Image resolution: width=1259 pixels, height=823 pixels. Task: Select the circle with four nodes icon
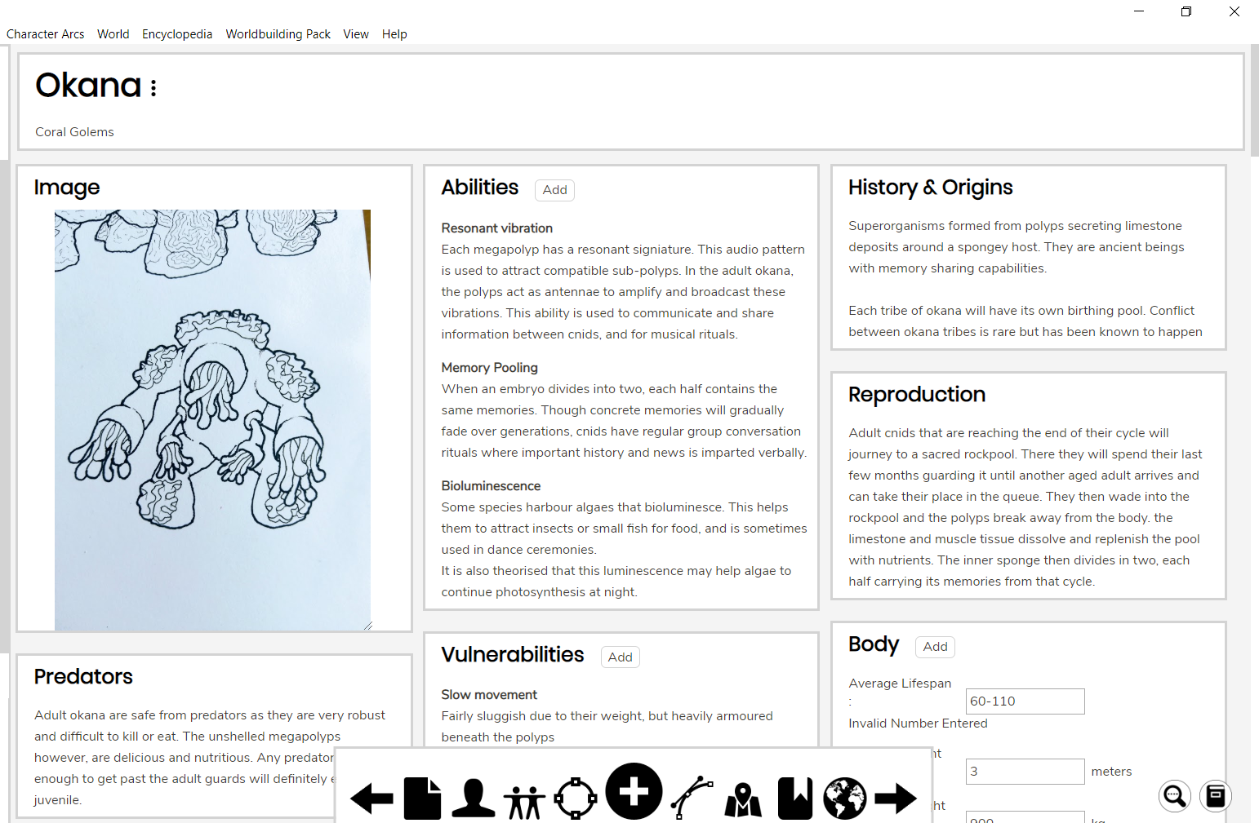click(576, 799)
